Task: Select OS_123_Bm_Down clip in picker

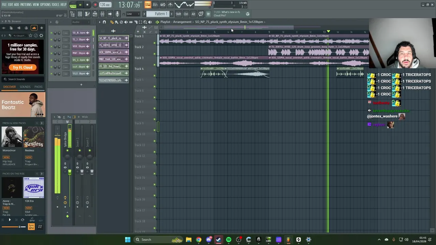Action: (x=113, y=66)
